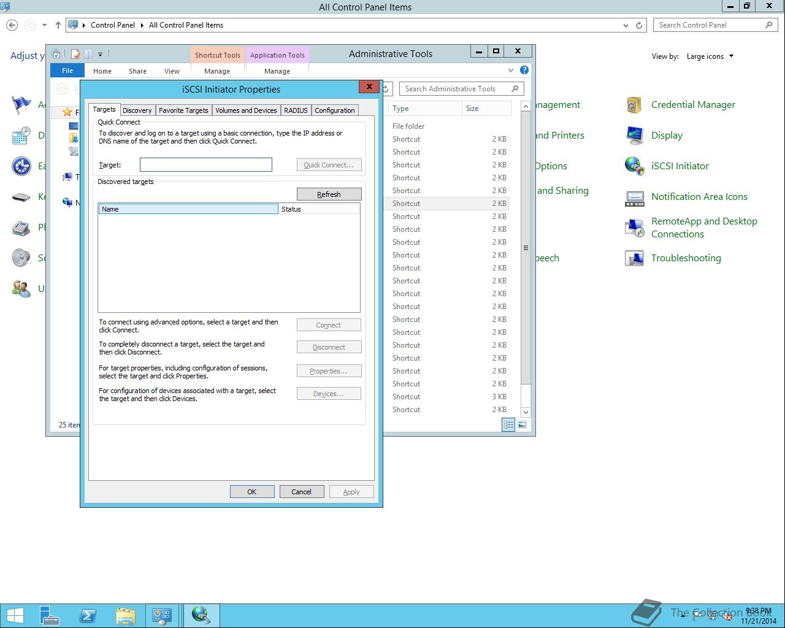Launch Server Manager from the taskbar
785x628 pixels.
click(x=50, y=615)
